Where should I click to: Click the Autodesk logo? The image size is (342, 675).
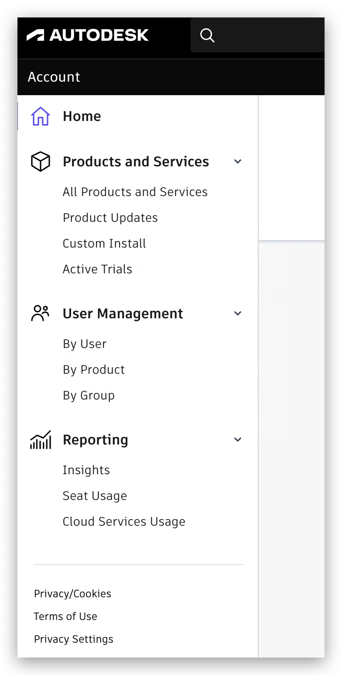(88, 35)
